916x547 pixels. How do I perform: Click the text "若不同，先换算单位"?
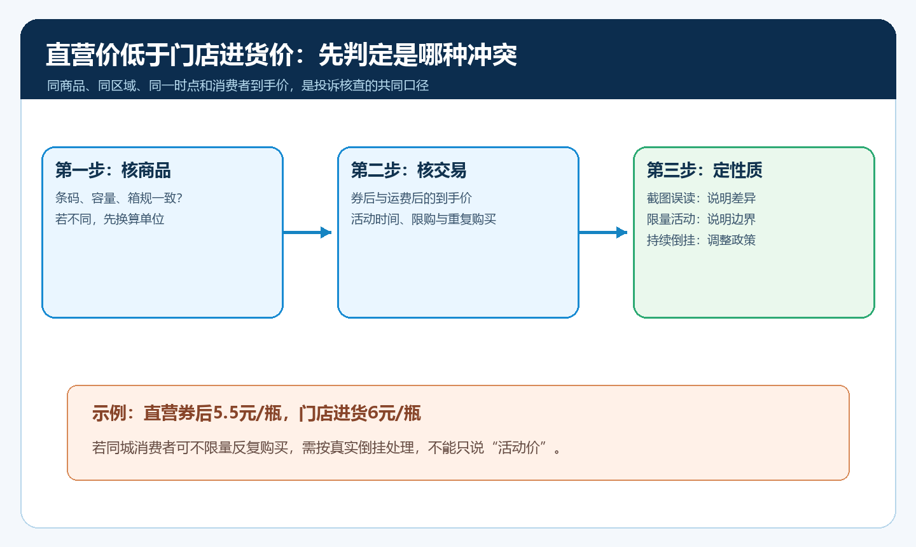coord(110,219)
